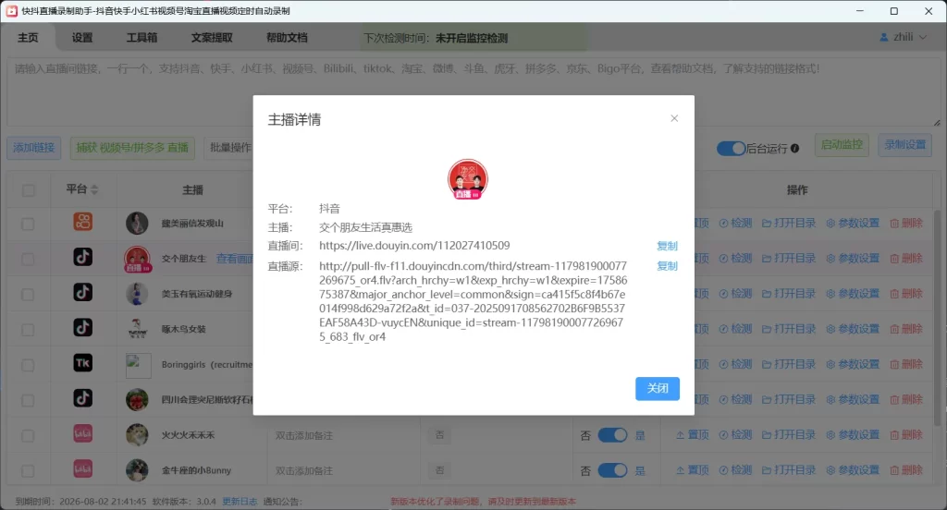Open the 帮助文档 tab
947x510 pixels.
pos(287,38)
